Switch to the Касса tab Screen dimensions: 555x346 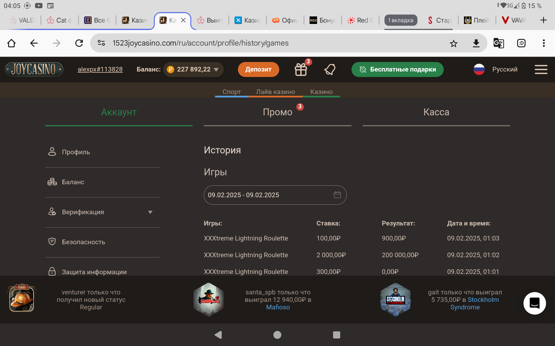tap(436, 112)
